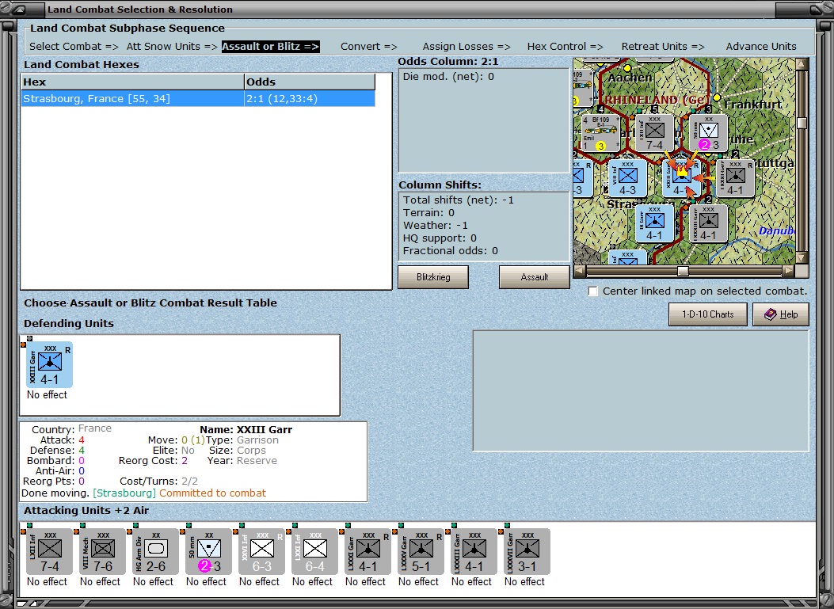This screenshot has width=834, height=609.
Task: Click the Aachen city label on map
Action: 630,78
